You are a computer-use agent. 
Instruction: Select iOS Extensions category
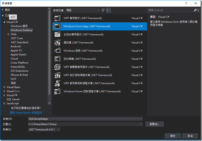click(x=19, y=71)
